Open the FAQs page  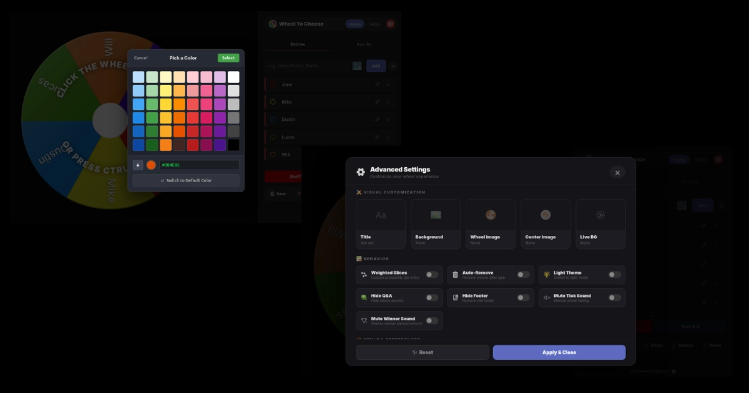click(374, 24)
